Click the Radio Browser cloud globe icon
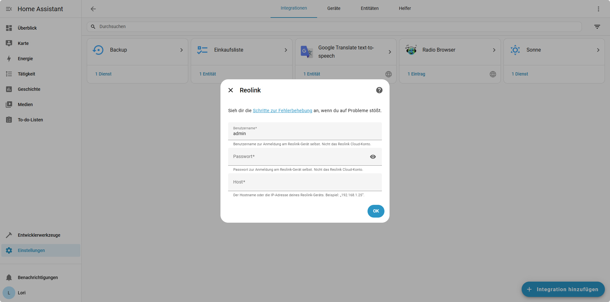 493,74
